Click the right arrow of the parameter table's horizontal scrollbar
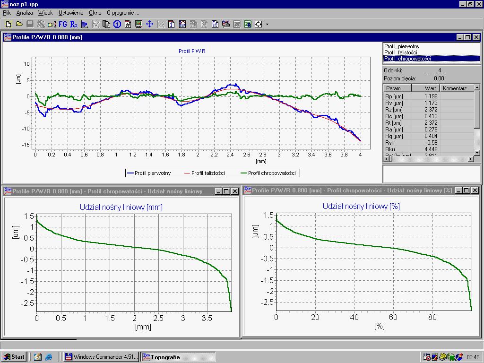The width and height of the screenshot is (484, 363). [471, 159]
